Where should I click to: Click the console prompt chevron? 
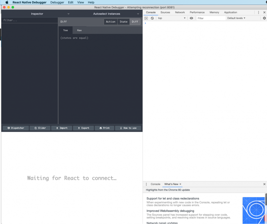tap(145, 23)
